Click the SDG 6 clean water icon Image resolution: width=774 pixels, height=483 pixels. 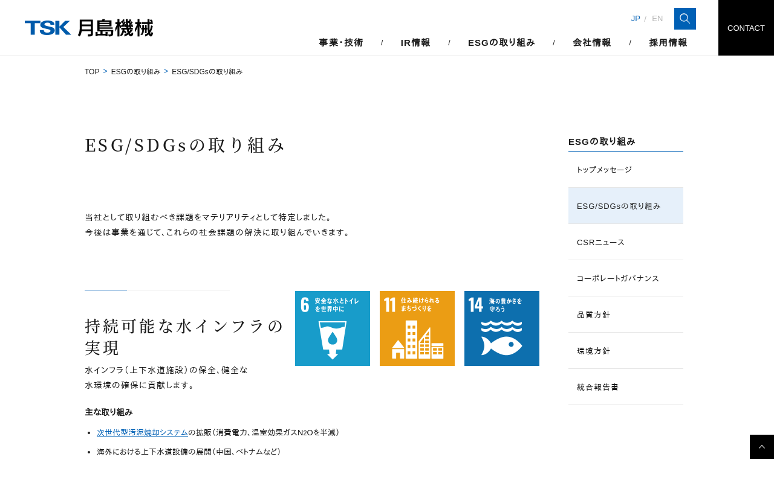(x=333, y=328)
